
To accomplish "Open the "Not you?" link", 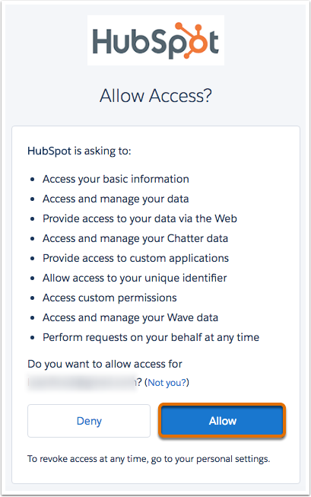I will click(x=167, y=383).
